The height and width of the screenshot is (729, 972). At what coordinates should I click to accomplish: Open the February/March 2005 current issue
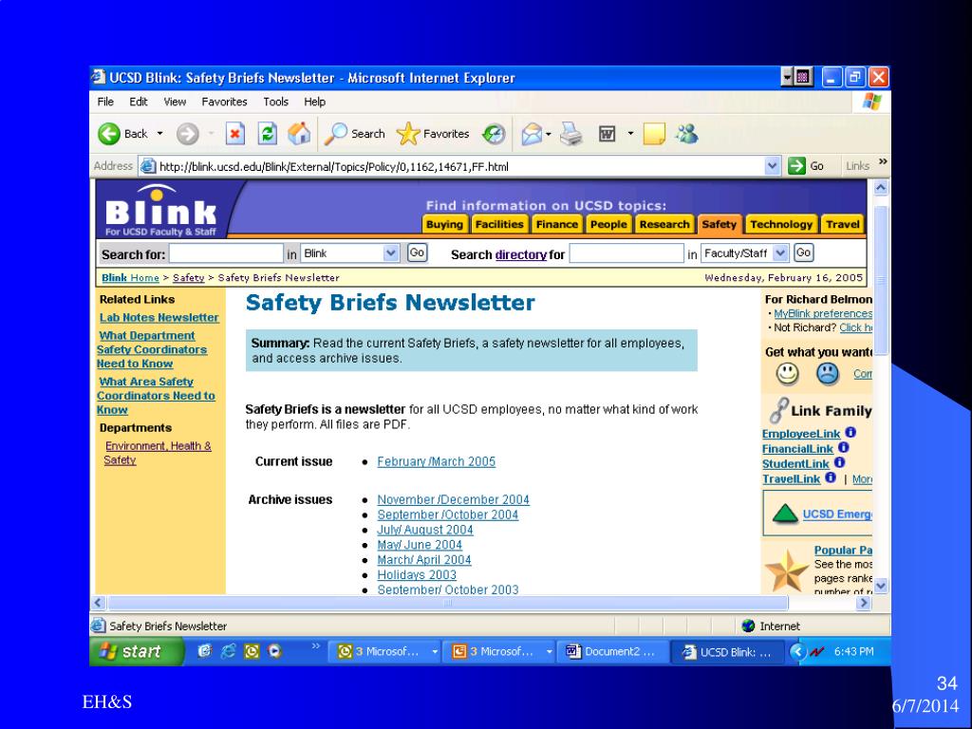click(437, 462)
